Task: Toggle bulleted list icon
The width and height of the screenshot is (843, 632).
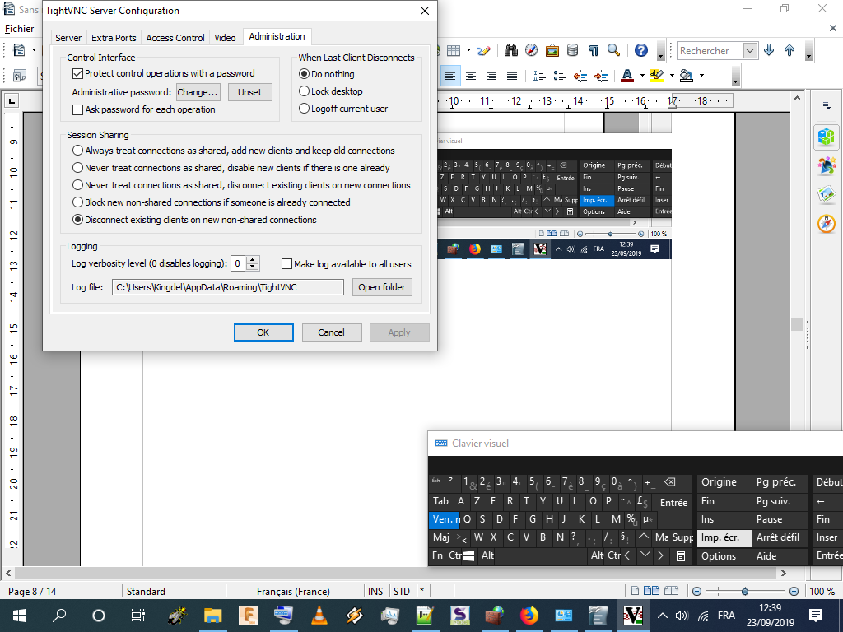Action: [x=560, y=76]
